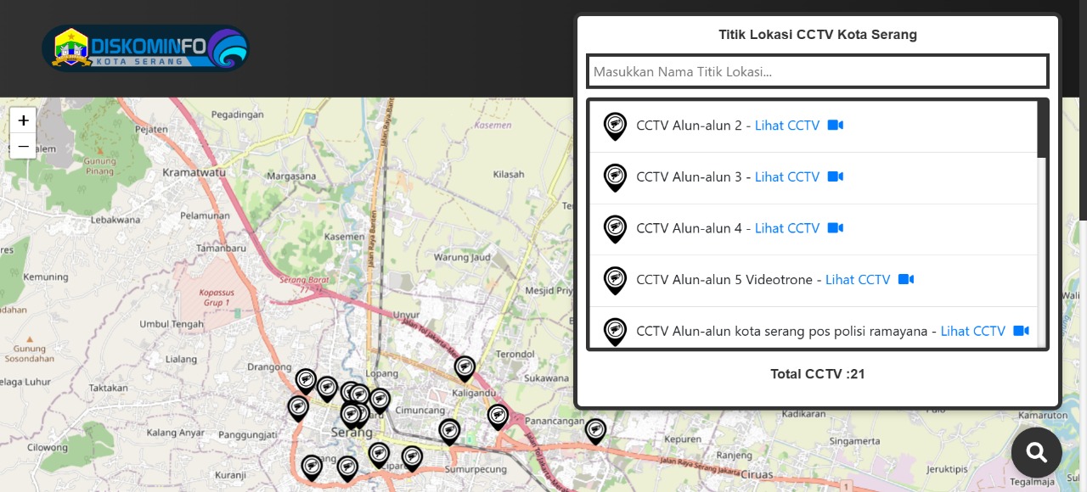Click the Diskominfo Kota Serang logo
The image size is (1087, 492).
(145, 48)
